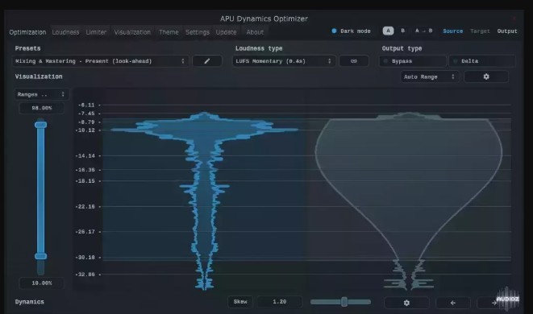Screen dimensions: 533x314
Task: Click the Skew button
Action: coord(240,302)
